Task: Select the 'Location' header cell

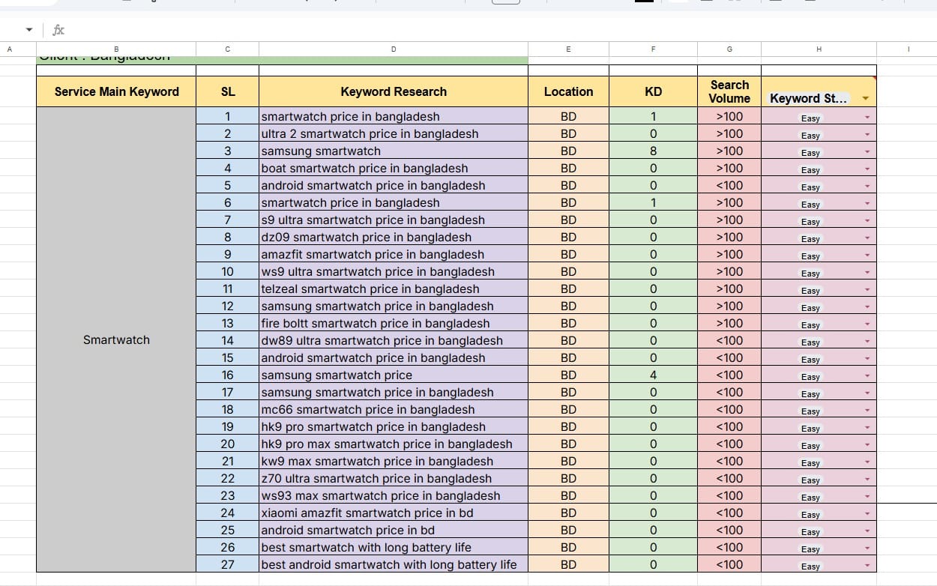Action: (568, 91)
